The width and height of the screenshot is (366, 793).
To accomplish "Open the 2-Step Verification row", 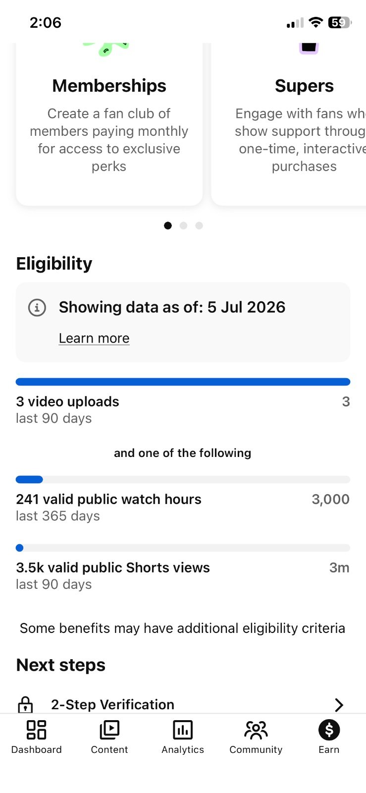I will (x=183, y=704).
